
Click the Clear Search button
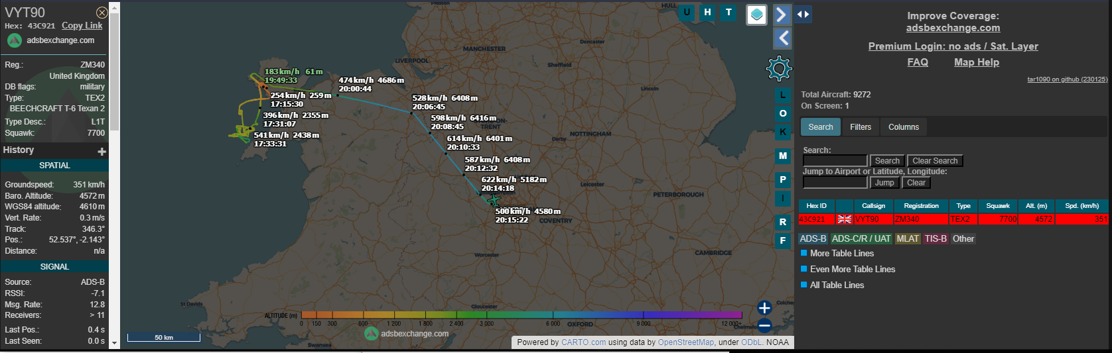pos(935,161)
